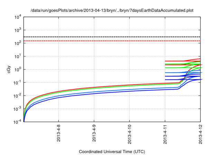Click the 2013-4-11 date tick label
Viewport: 221px width, 155px height.
click(165, 134)
